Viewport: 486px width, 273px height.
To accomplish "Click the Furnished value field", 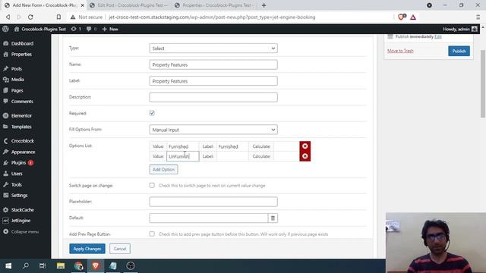I will pos(183,146).
